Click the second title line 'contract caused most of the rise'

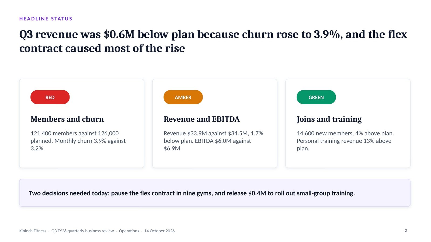(102, 48)
